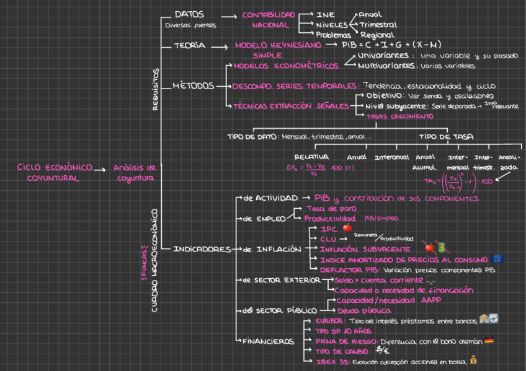Click the European Union flag icon
526x371 pixels.
pyautogui.click(x=496, y=259)
